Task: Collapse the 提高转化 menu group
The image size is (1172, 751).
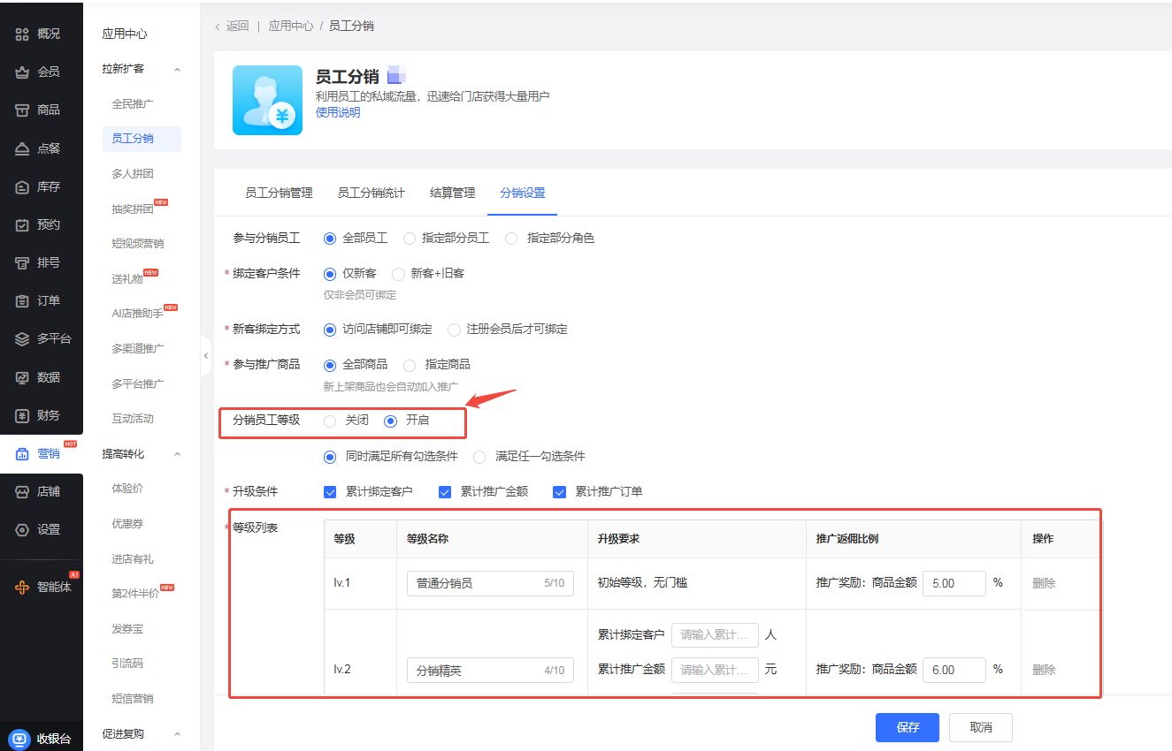Action: tap(177, 454)
